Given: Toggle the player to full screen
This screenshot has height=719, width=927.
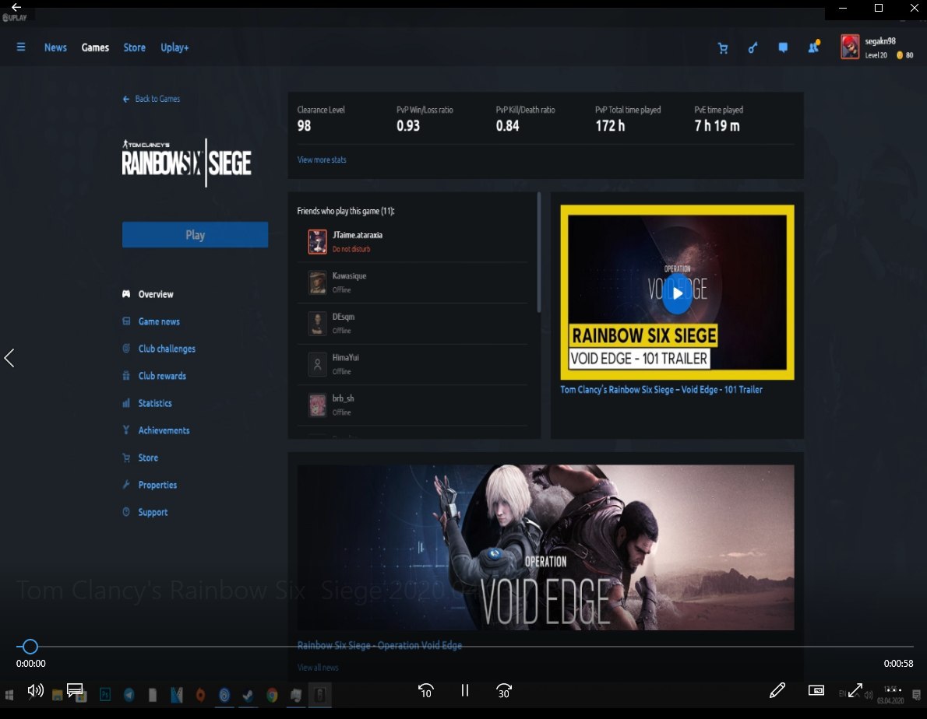Looking at the screenshot, I should pos(855,690).
